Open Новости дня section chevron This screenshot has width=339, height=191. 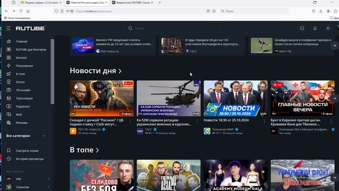click(x=120, y=71)
